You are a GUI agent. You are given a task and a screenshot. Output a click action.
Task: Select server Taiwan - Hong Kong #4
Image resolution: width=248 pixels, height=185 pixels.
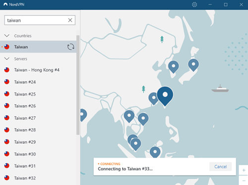coord(38,70)
